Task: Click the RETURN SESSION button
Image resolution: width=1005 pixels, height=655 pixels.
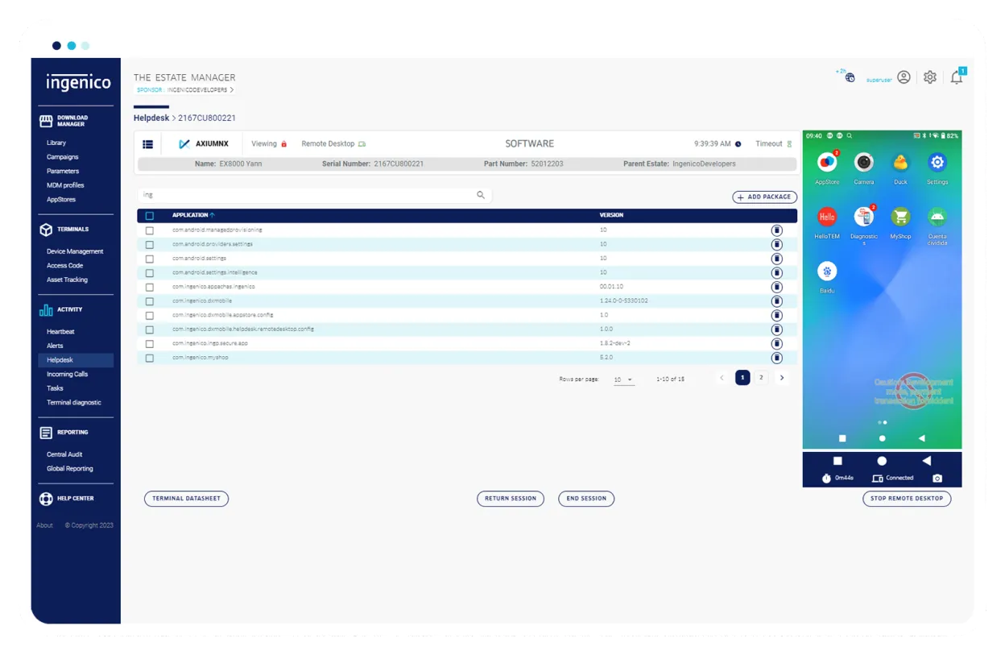Action: (x=511, y=499)
